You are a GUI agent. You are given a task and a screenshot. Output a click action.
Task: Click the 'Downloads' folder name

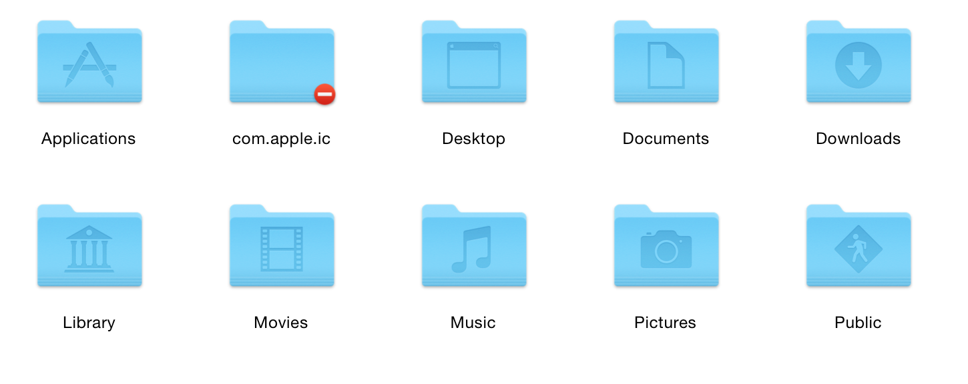[859, 139]
